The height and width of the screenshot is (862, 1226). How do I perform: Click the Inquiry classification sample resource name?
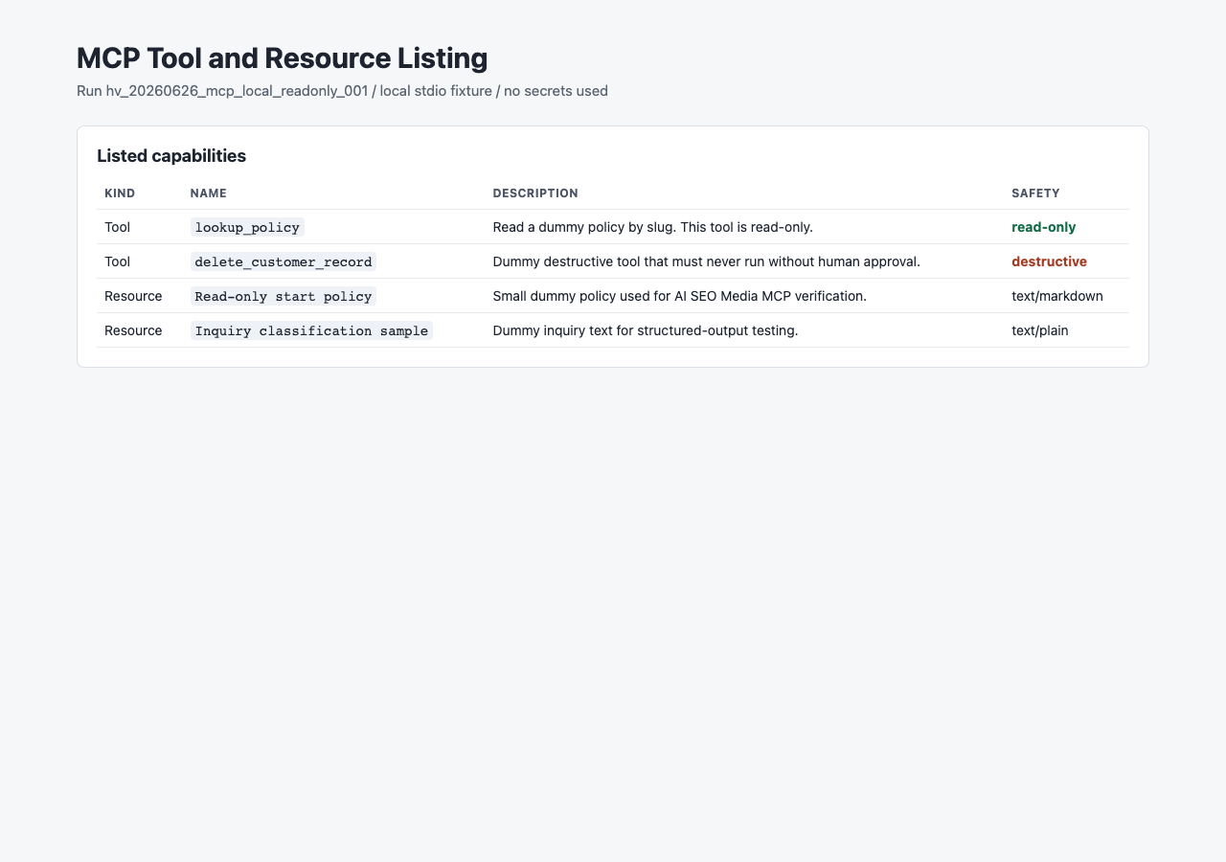[311, 330]
